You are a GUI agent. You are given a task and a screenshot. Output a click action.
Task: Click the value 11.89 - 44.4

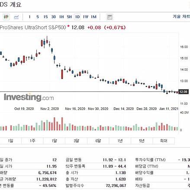(114, 166)
